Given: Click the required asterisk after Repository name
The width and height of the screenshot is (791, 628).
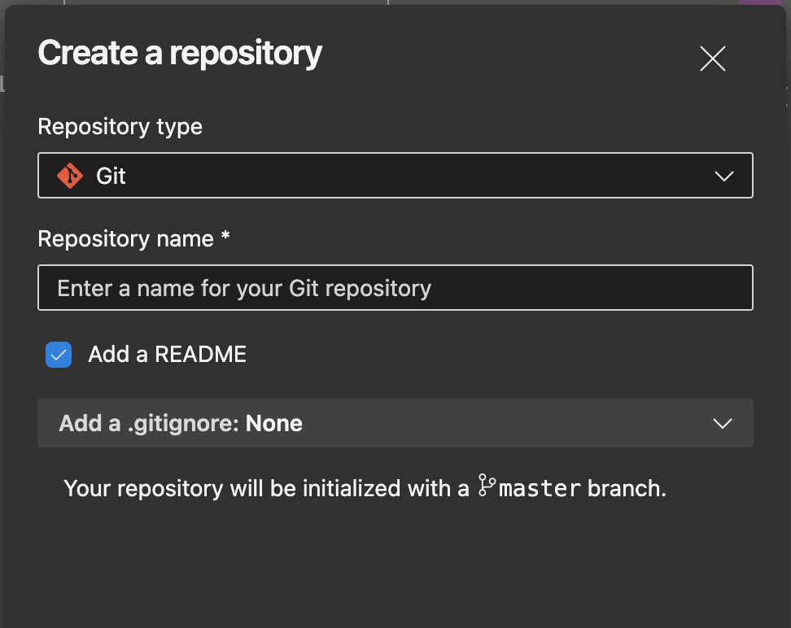Looking at the screenshot, I should point(225,235).
